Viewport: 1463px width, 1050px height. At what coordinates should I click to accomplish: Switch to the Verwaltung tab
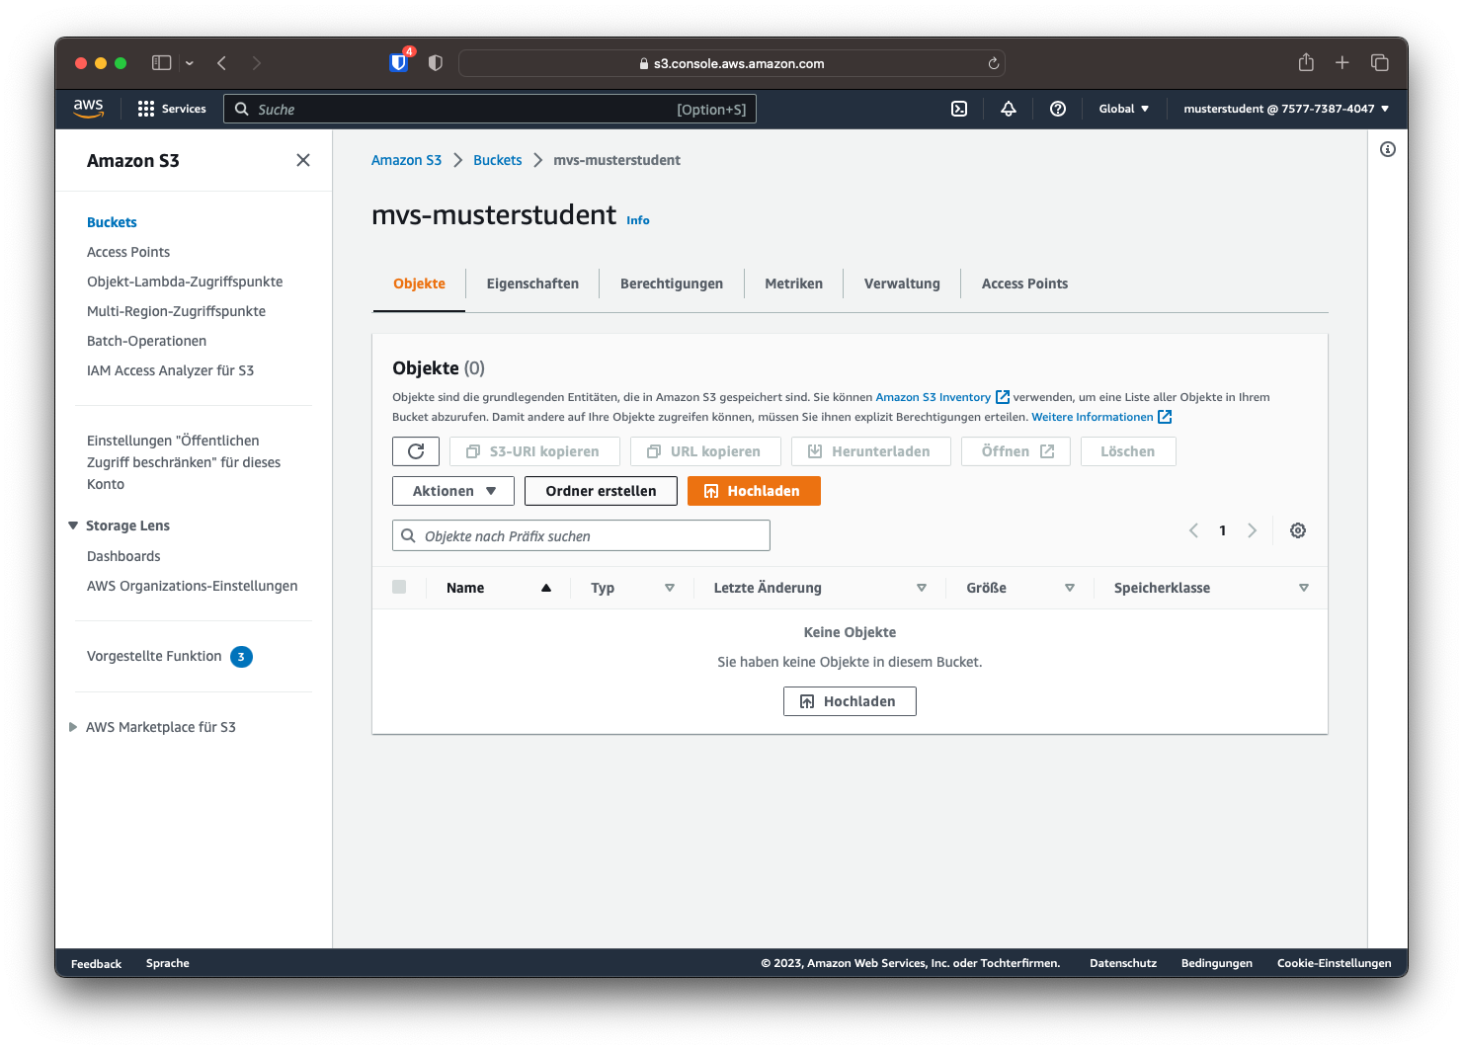coord(902,283)
